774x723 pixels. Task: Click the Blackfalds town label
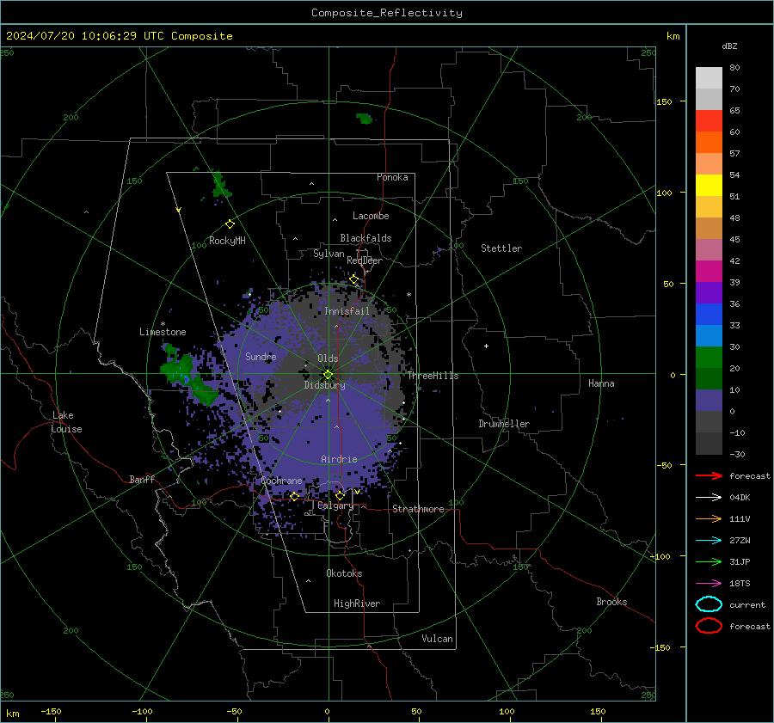click(365, 238)
